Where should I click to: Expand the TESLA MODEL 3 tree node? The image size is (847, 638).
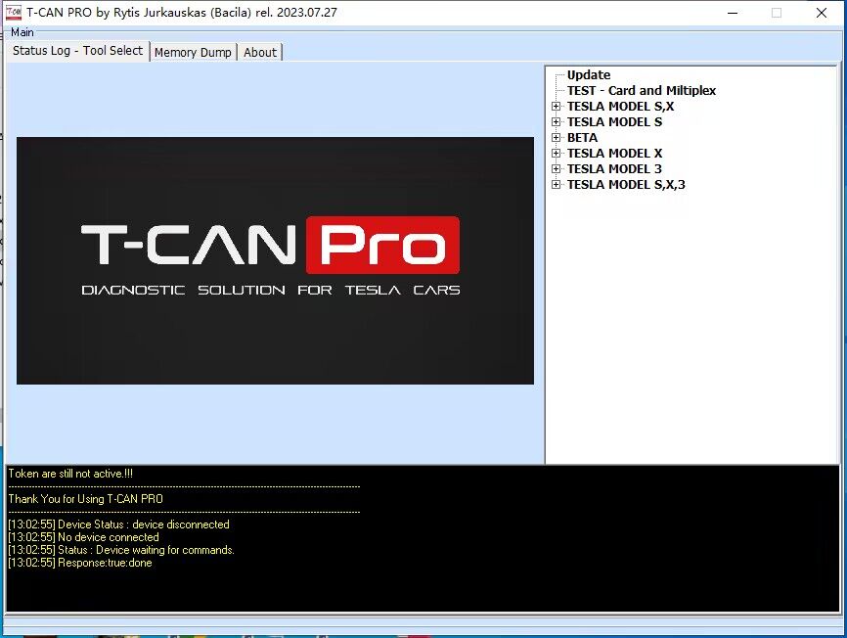click(556, 169)
